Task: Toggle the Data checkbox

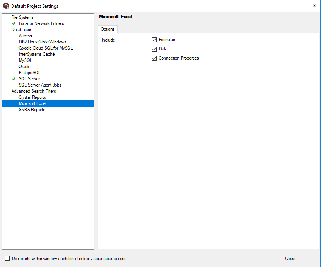Action: (x=154, y=49)
